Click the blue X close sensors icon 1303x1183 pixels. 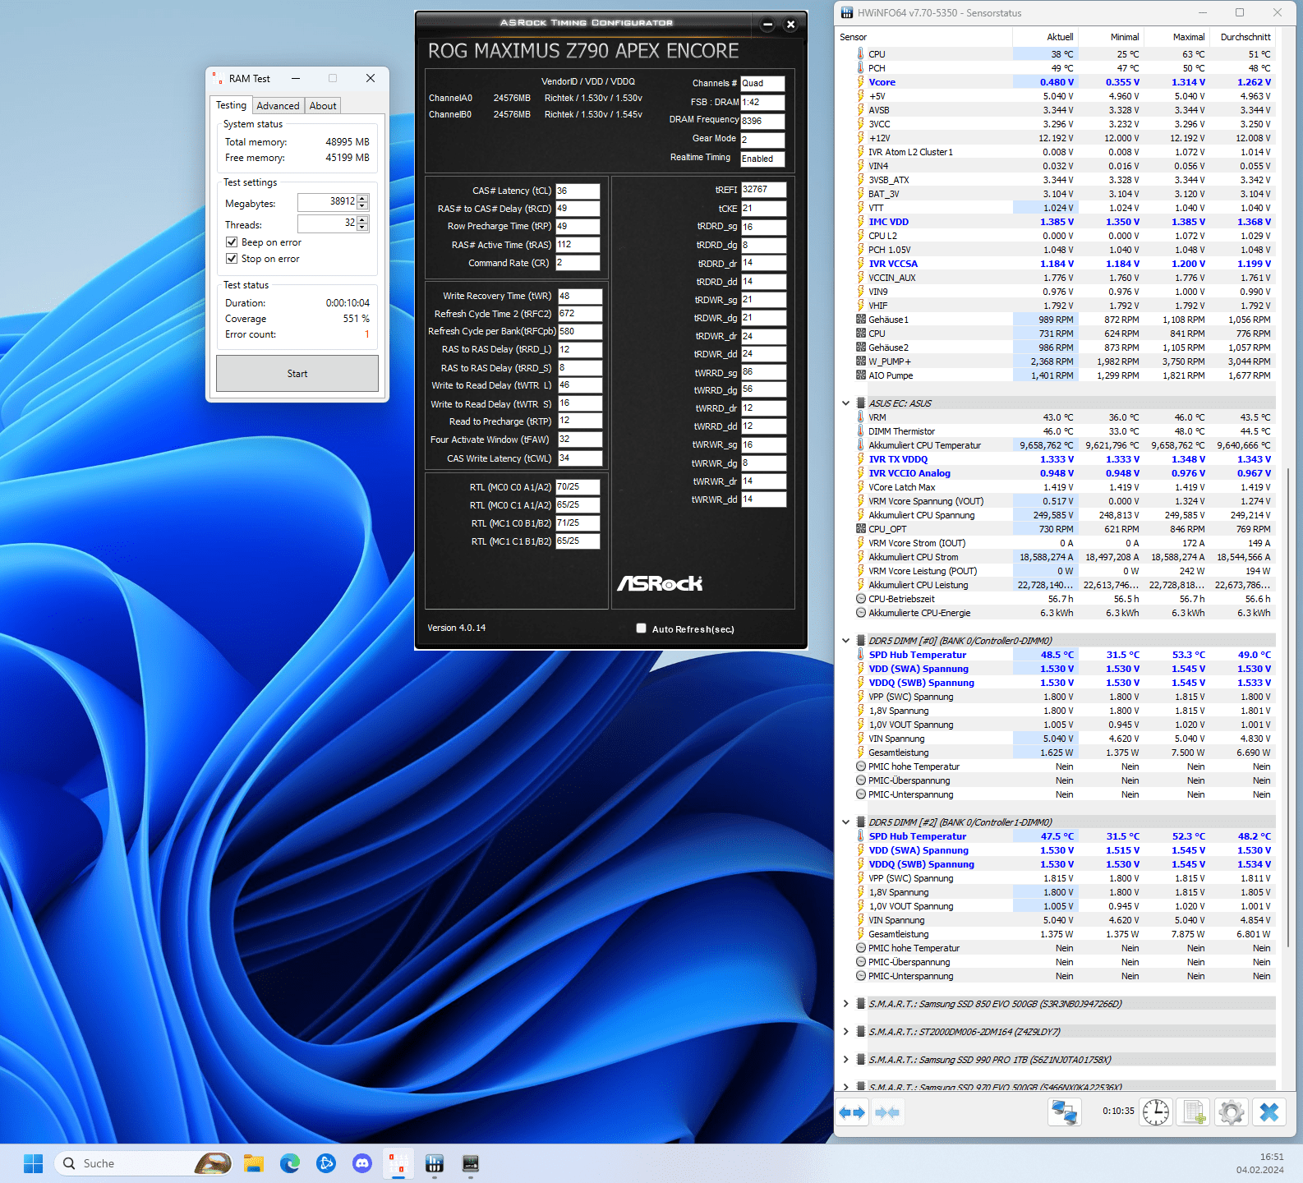click(1268, 1112)
